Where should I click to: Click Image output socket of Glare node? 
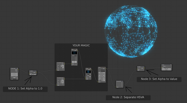106,68
